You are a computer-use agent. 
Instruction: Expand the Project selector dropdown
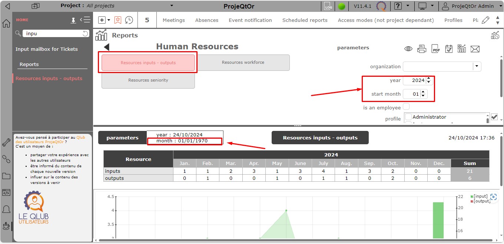(x=172, y=6)
